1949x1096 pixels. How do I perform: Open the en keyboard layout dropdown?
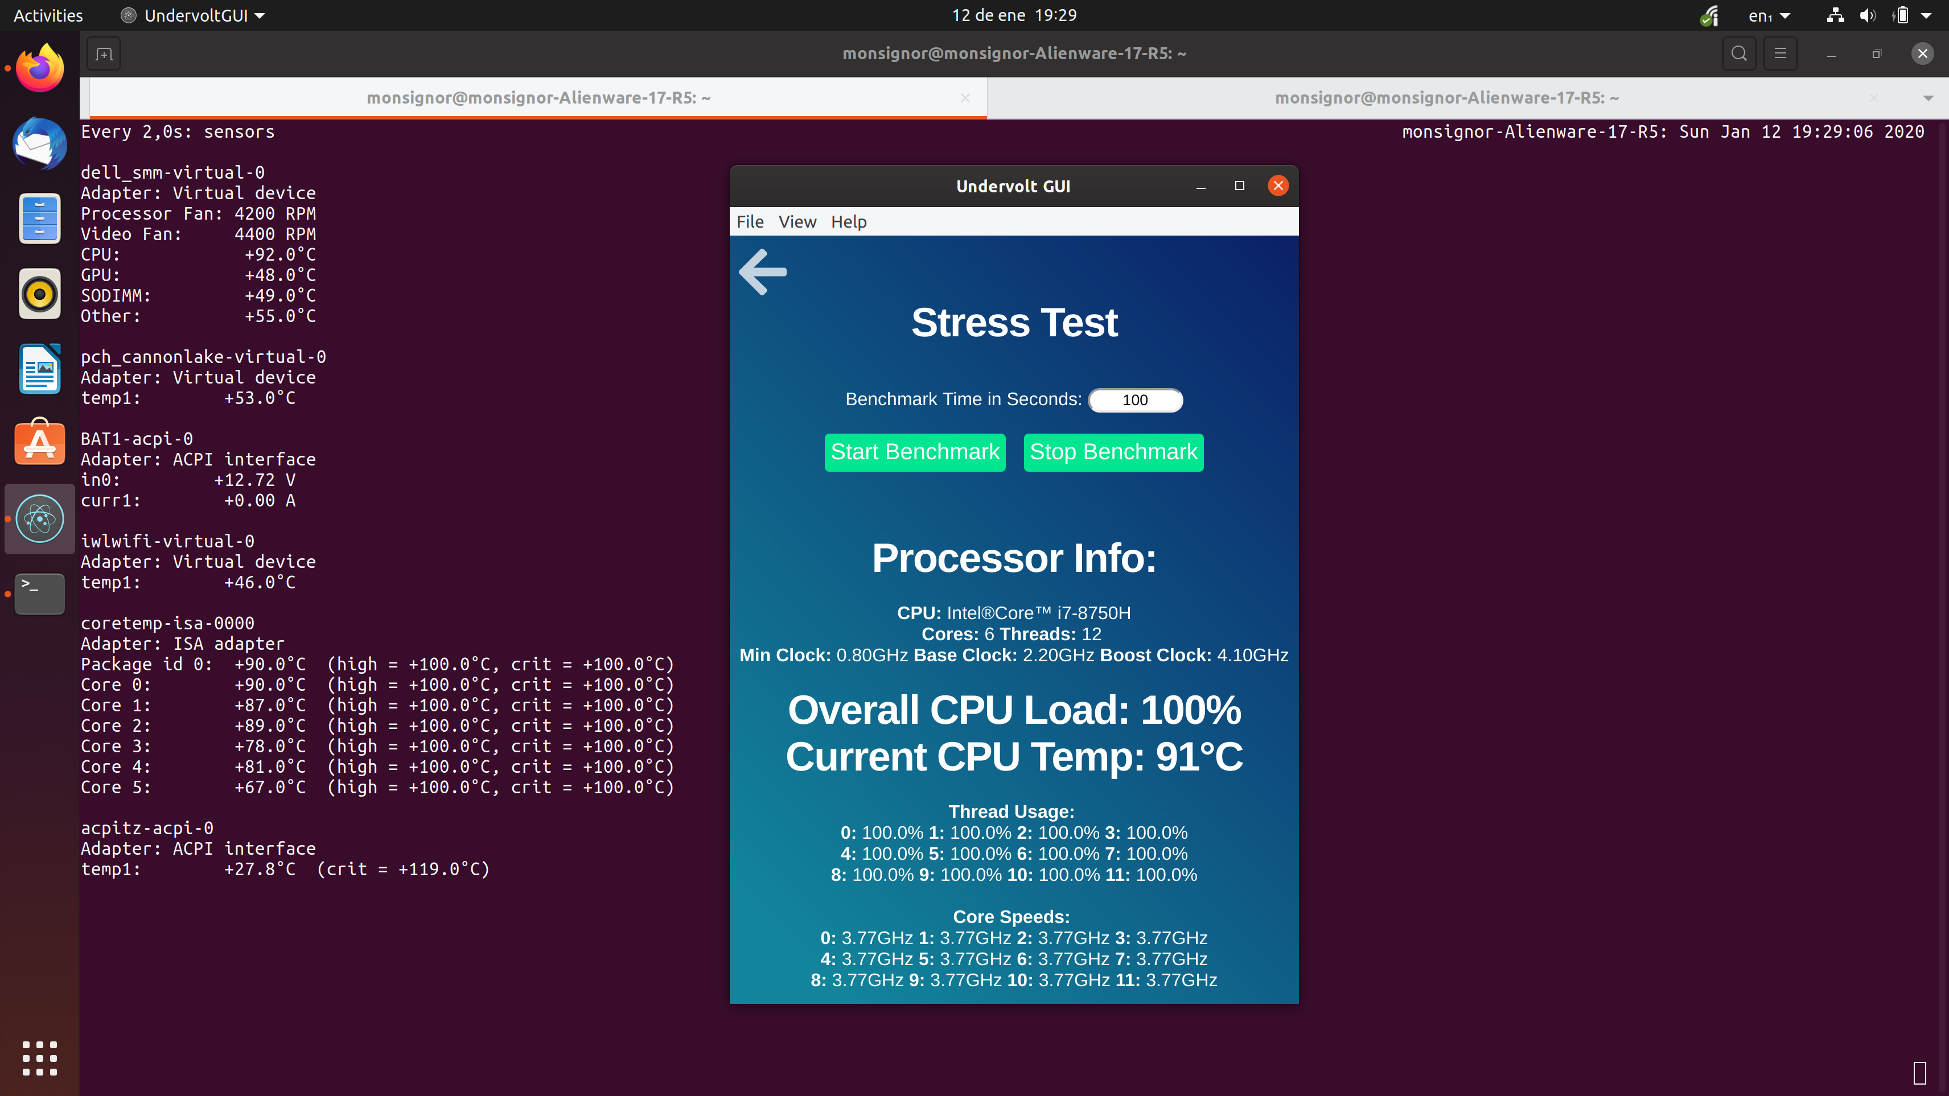click(1769, 15)
